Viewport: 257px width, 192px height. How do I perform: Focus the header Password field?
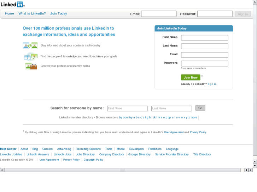(215, 14)
